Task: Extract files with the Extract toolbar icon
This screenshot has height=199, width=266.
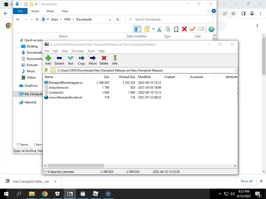Action: (59, 60)
